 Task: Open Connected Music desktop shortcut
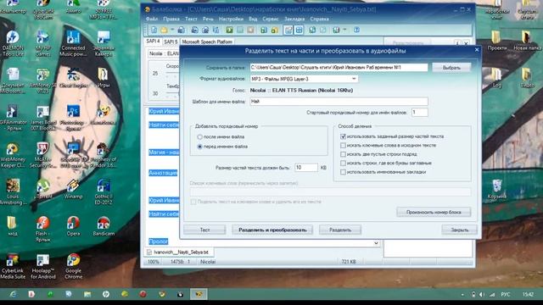click(73, 43)
